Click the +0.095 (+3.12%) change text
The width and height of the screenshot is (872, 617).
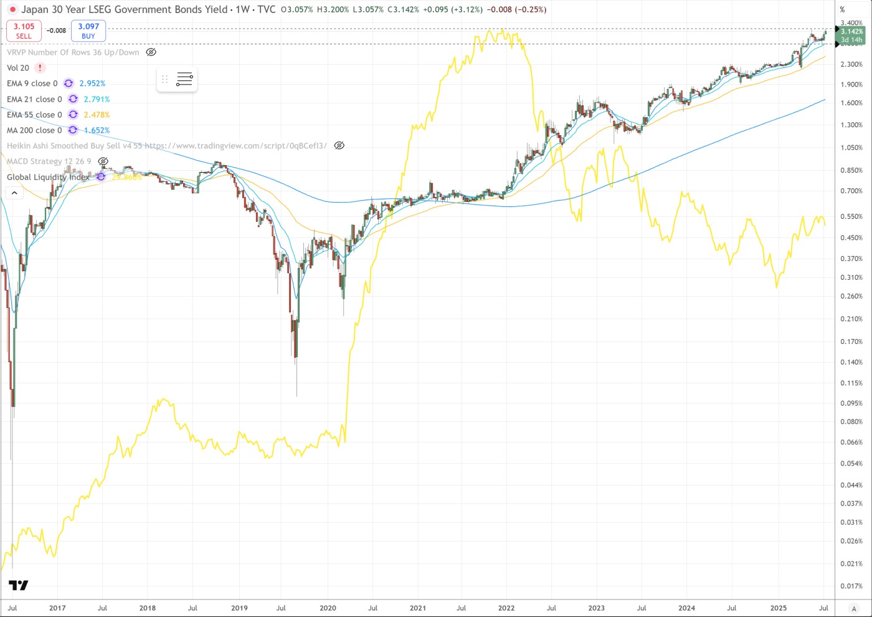453,10
